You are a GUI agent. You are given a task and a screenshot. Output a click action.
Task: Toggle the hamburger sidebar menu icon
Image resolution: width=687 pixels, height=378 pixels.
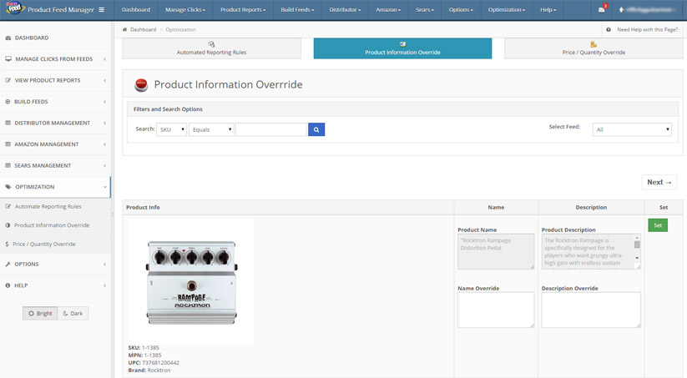(102, 10)
